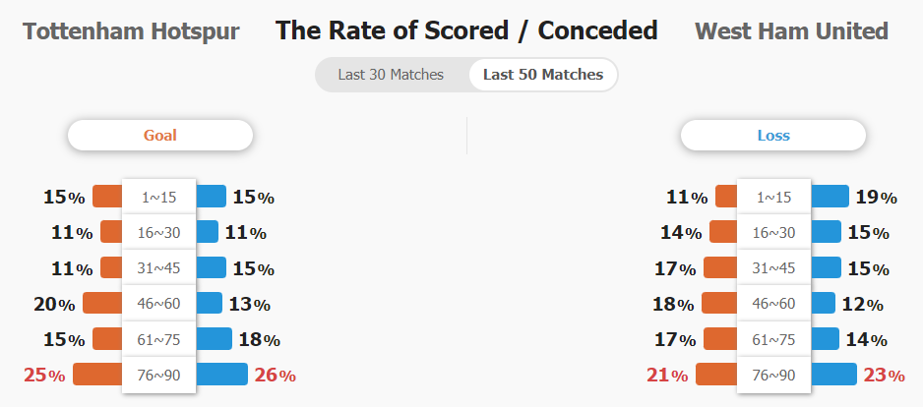
Task: Select the orange 20% bar in Goal chart
Action: [102, 303]
